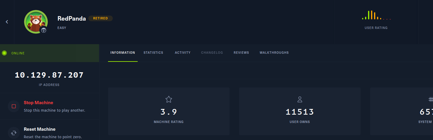Click the MACHINE RATING caption
Viewport: 433px width, 140px height.
pyautogui.click(x=169, y=122)
